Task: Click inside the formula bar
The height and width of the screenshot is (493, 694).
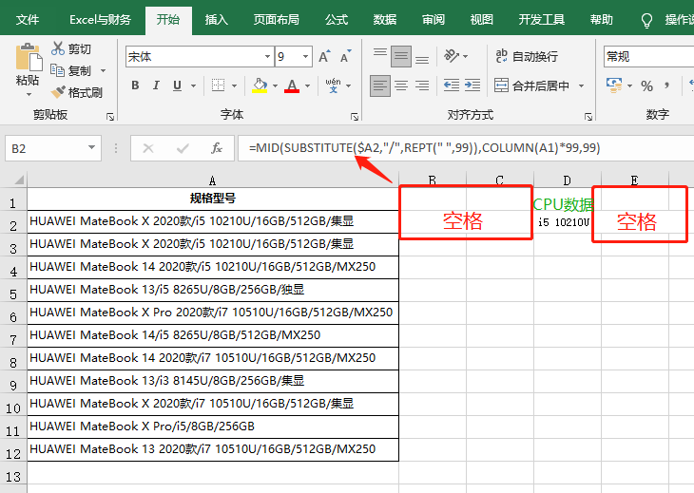Action: (x=466, y=147)
